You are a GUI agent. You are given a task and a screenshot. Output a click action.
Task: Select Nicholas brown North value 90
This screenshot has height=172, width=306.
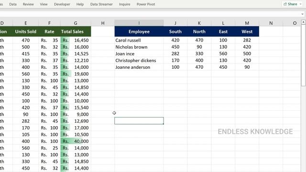[199, 47]
